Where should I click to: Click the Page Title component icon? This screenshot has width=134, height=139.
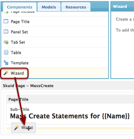tap(6, 21)
